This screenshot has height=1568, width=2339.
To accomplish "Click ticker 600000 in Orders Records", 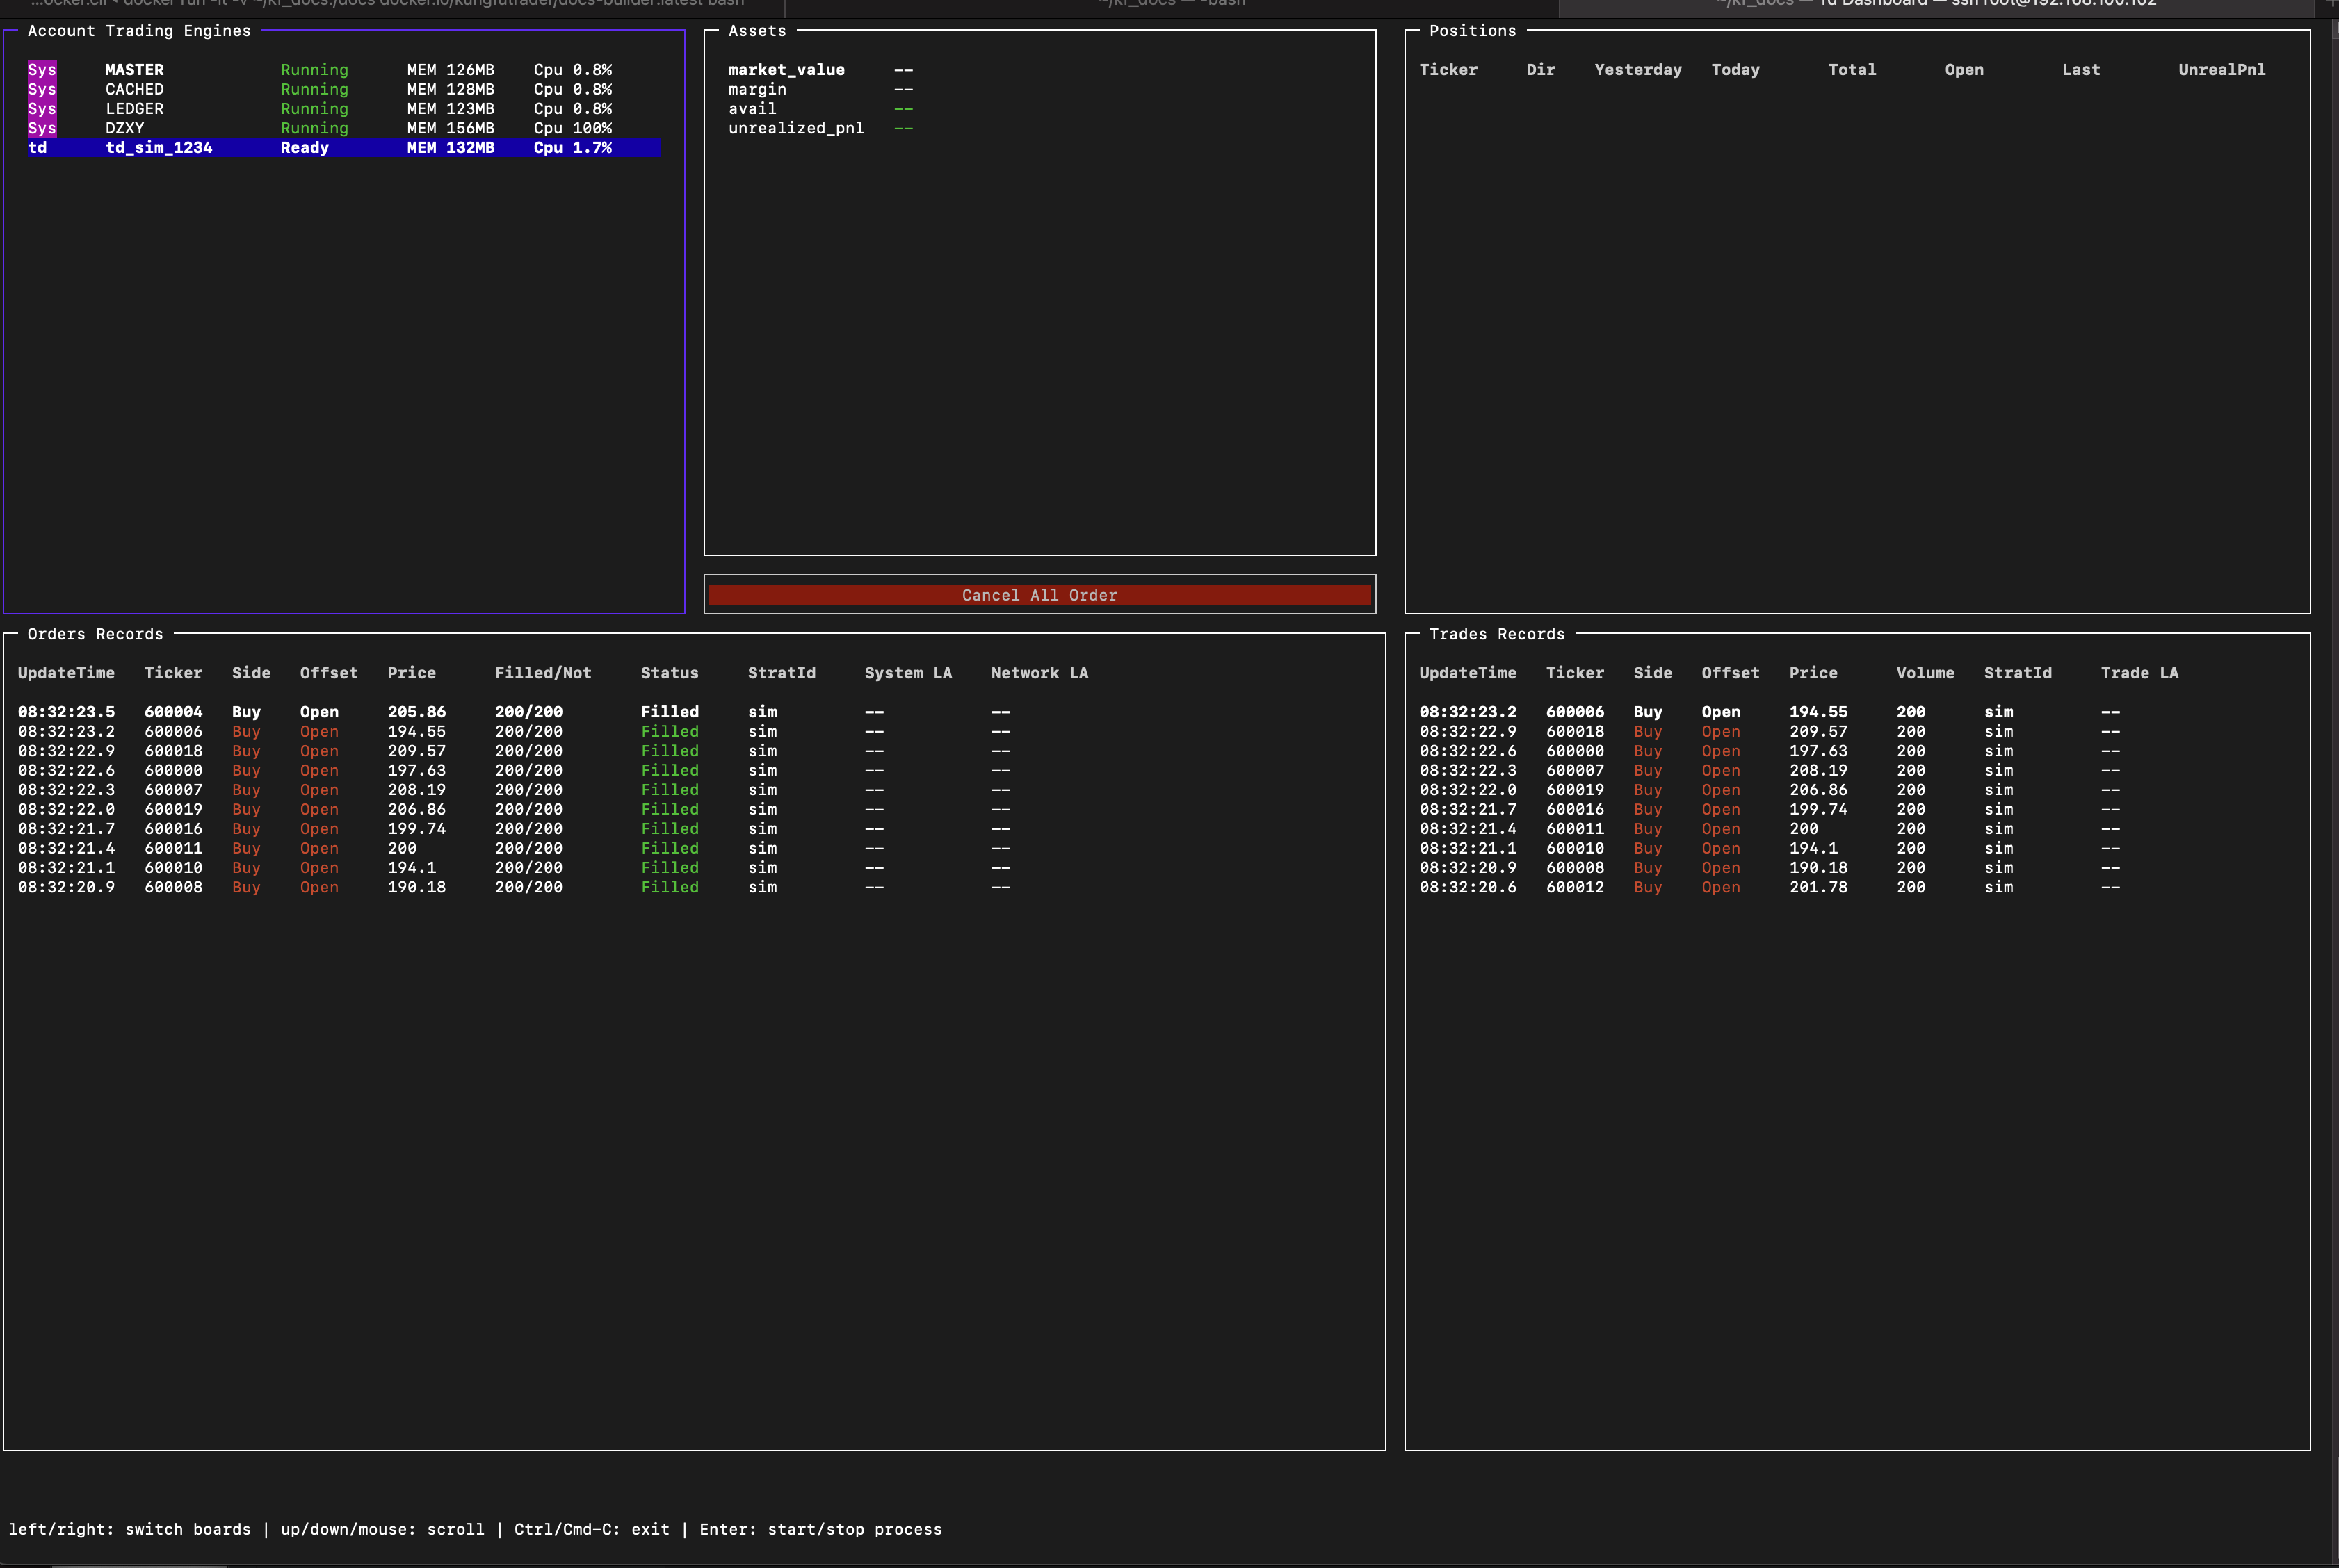I will (x=173, y=770).
